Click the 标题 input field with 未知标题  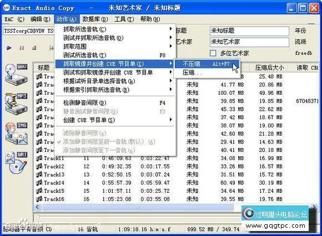[x=249, y=31]
